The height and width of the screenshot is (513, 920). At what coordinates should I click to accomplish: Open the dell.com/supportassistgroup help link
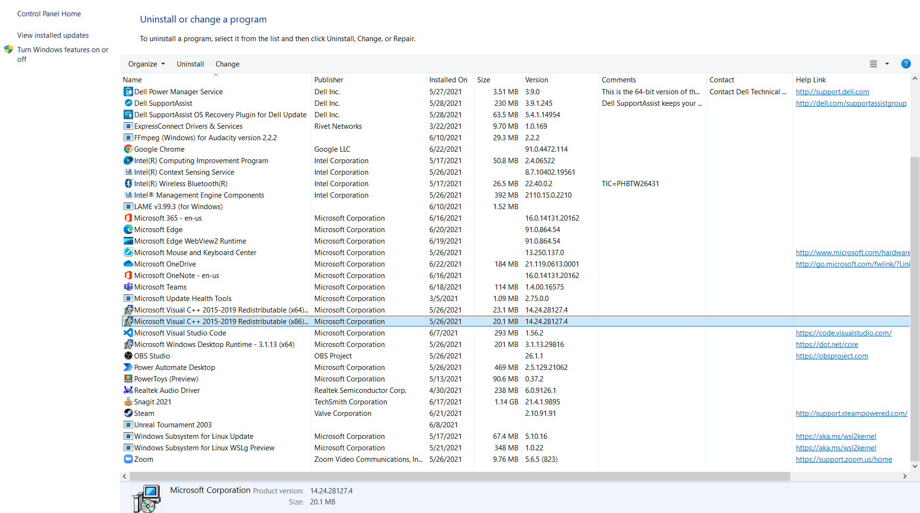coord(851,103)
